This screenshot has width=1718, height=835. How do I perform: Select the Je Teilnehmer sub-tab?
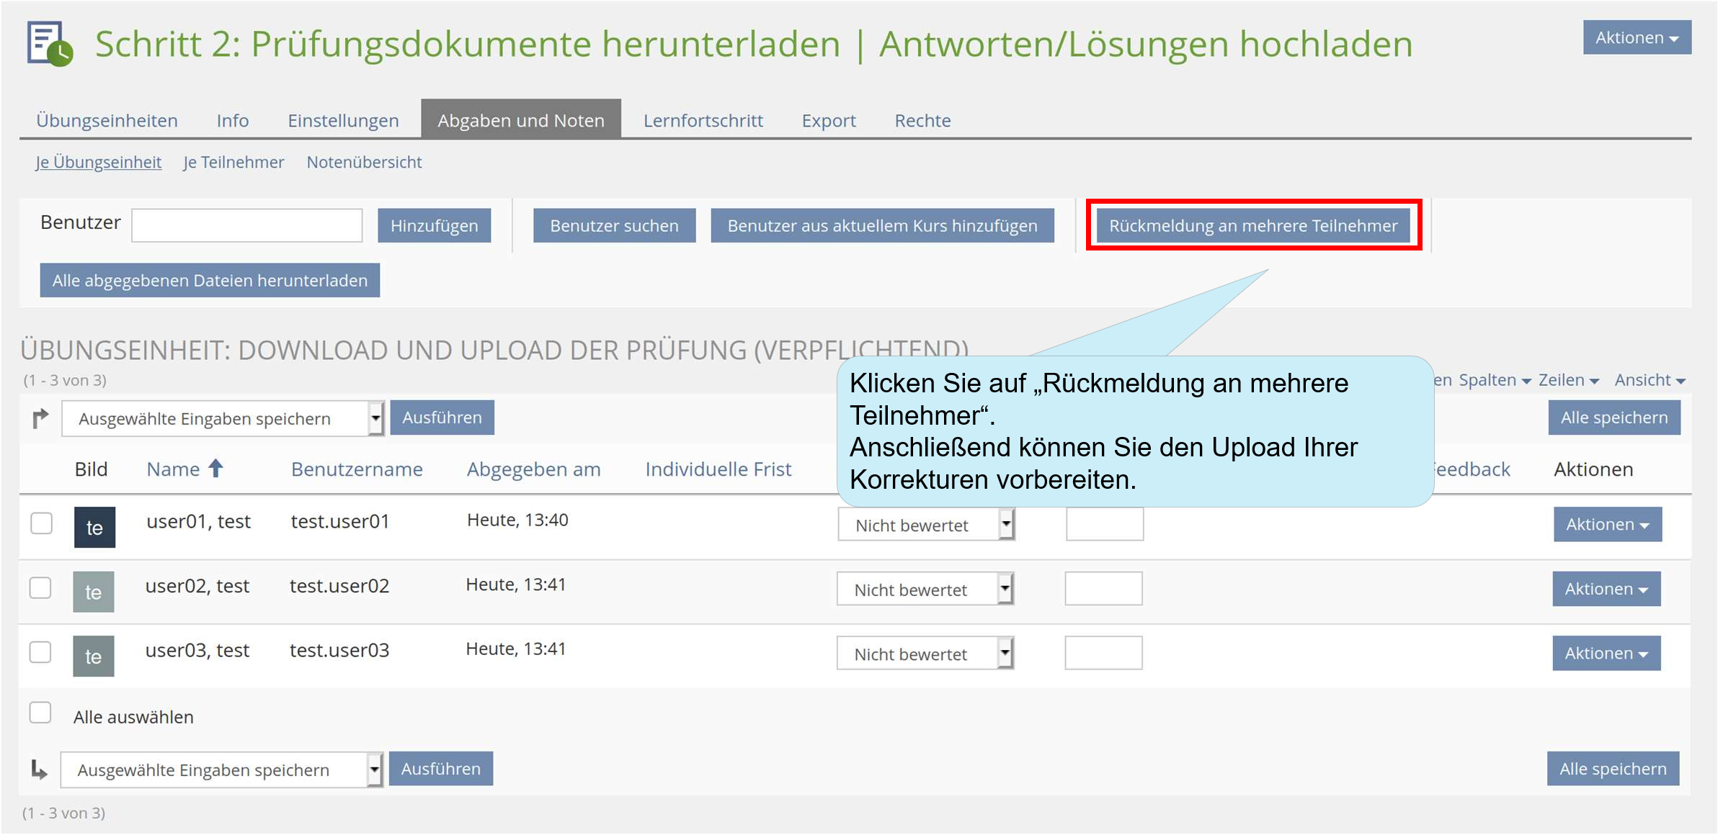tap(233, 163)
